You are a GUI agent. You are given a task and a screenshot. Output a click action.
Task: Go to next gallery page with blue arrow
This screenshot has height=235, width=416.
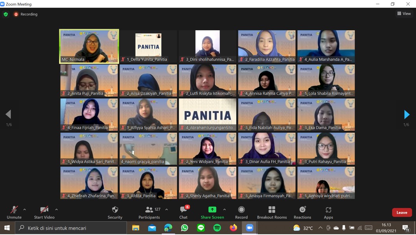tap(407, 114)
